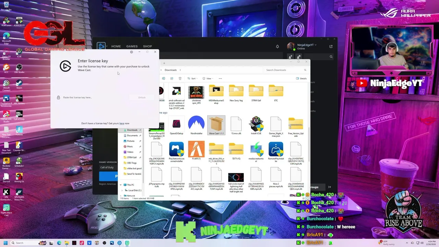
Task: Select the STRM Gall folder in file grid
Action: [x=256, y=93]
